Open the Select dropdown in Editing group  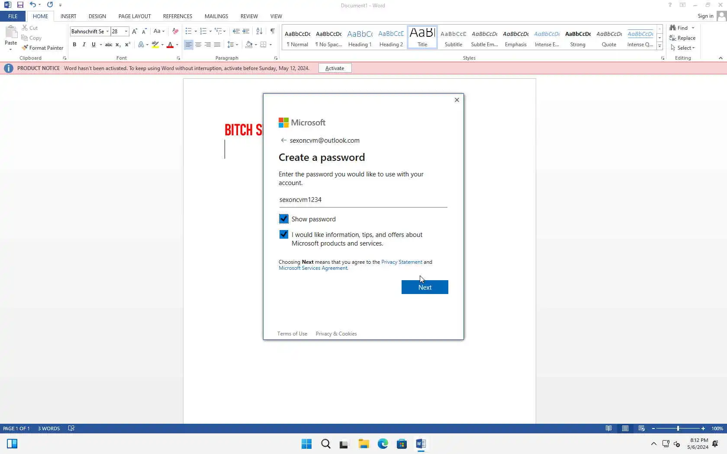(x=682, y=48)
